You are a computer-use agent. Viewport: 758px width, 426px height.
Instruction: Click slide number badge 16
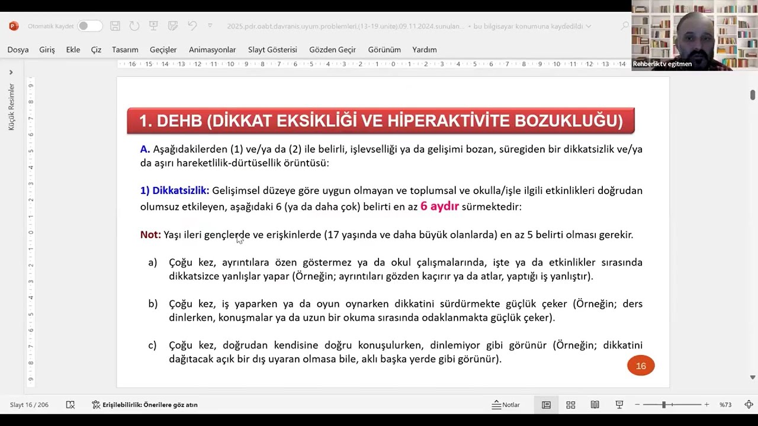tap(641, 366)
